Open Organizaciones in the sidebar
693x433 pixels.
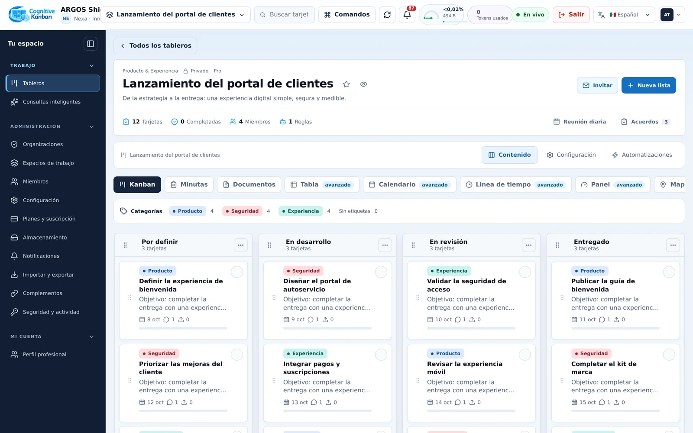click(x=53, y=144)
